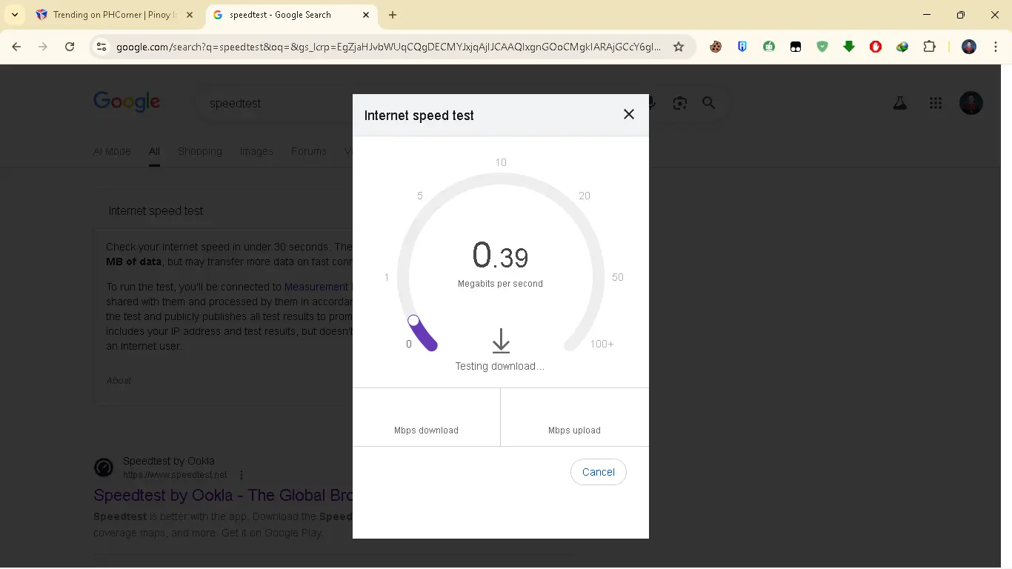Open the Google apps grid
The width and height of the screenshot is (1012, 569).
pos(936,104)
